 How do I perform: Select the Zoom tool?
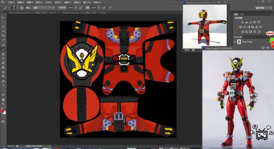(x=3, y=104)
